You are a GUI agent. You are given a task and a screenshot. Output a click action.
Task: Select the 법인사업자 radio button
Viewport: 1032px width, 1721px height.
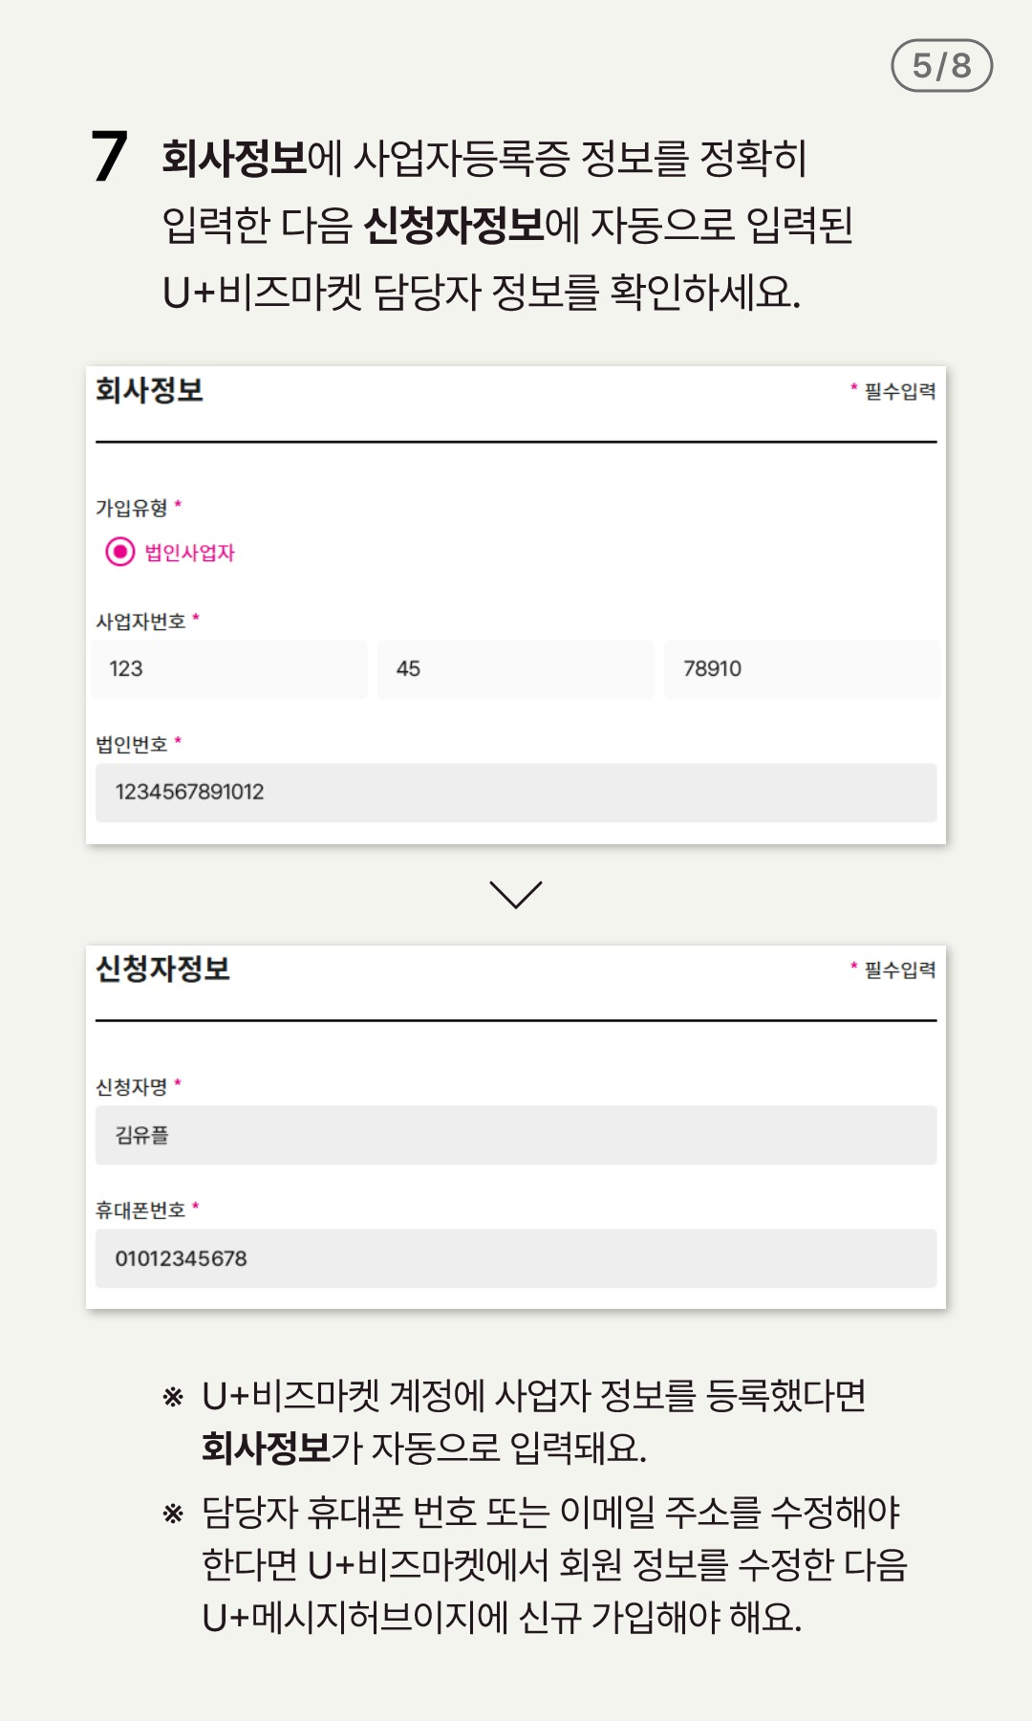point(120,552)
